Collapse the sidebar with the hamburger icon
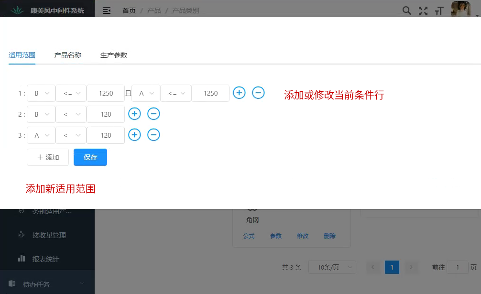The width and height of the screenshot is (481, 294). (x=107, y=11)
